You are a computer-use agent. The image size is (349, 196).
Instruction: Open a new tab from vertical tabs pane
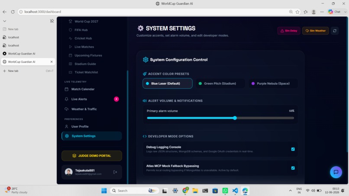[x=28, y=71]
